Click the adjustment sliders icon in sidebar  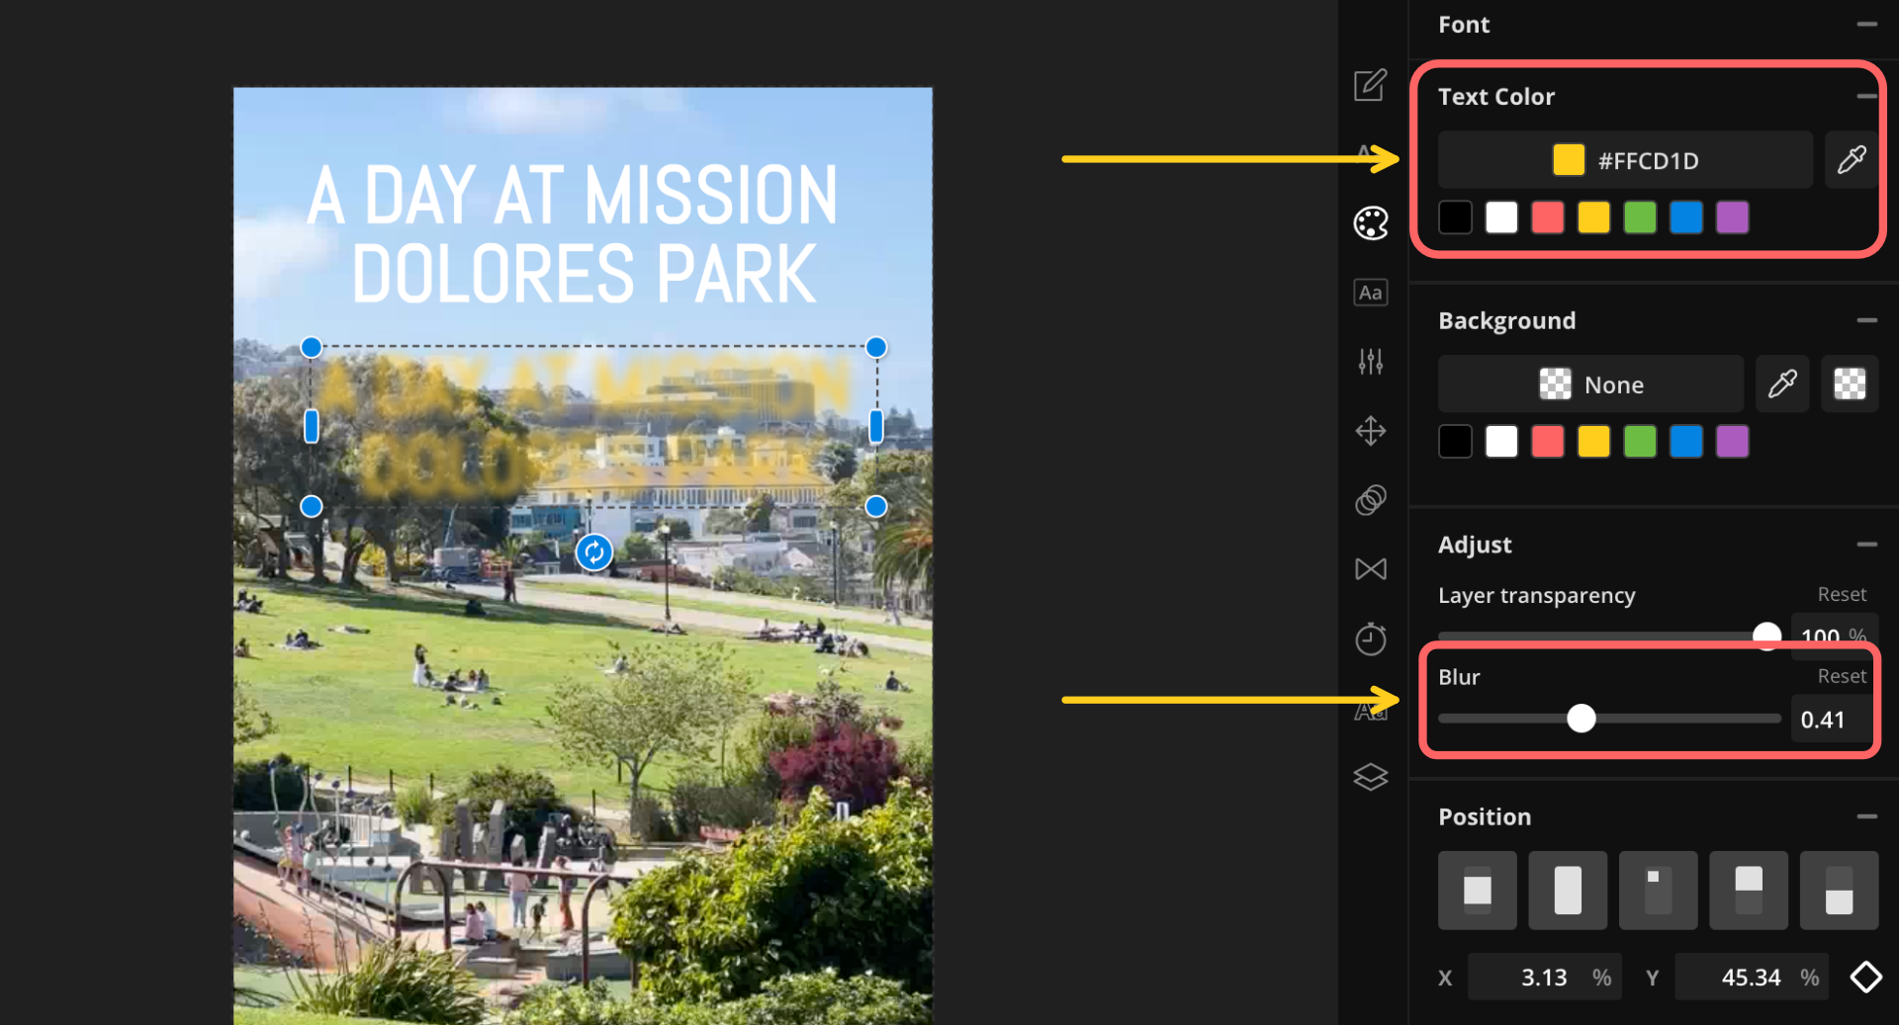[1371, 362]
